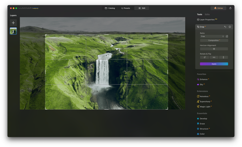Click the Layers panel title
This screenshot has height=147, width=242.
pyautogui.click(x=13, y=15)
